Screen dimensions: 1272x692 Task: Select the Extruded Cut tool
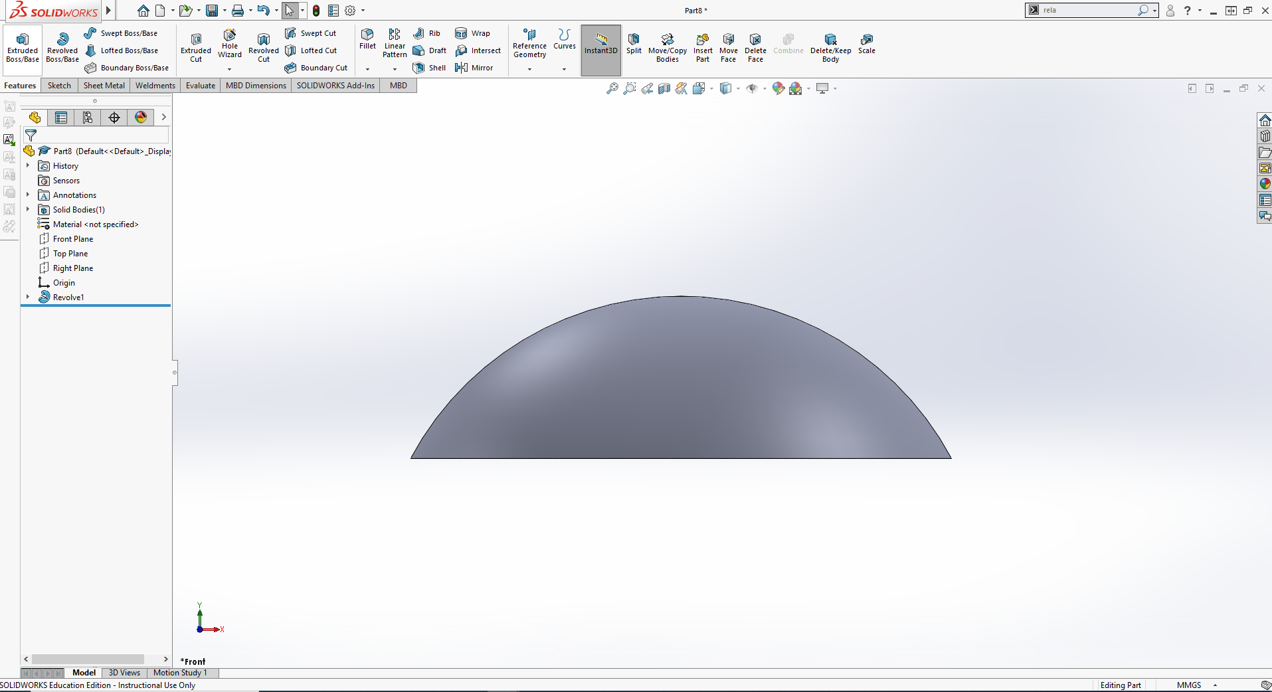pos(196,48)
